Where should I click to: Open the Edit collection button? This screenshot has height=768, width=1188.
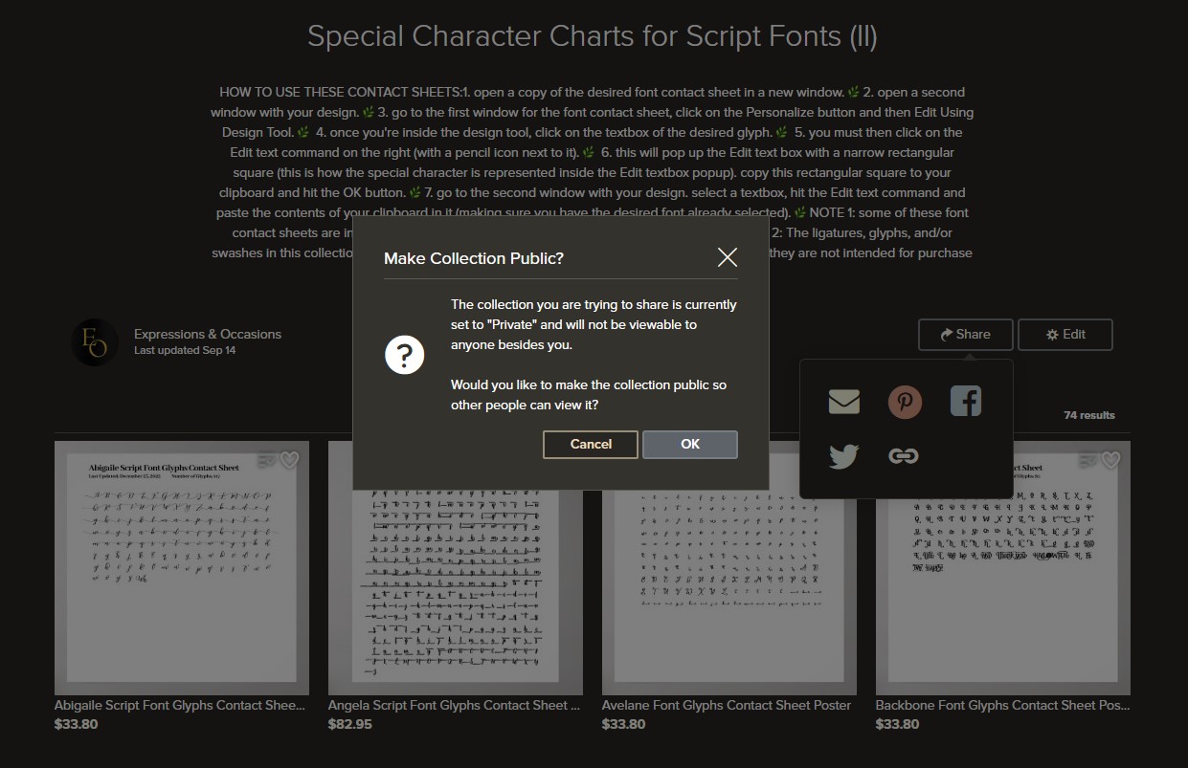click(x=1065, y=334)
